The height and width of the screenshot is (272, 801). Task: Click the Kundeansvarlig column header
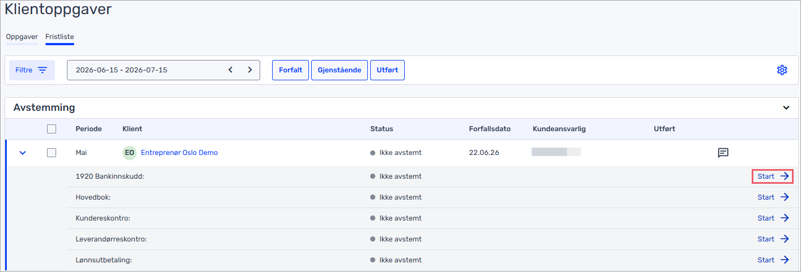(559, 129)
